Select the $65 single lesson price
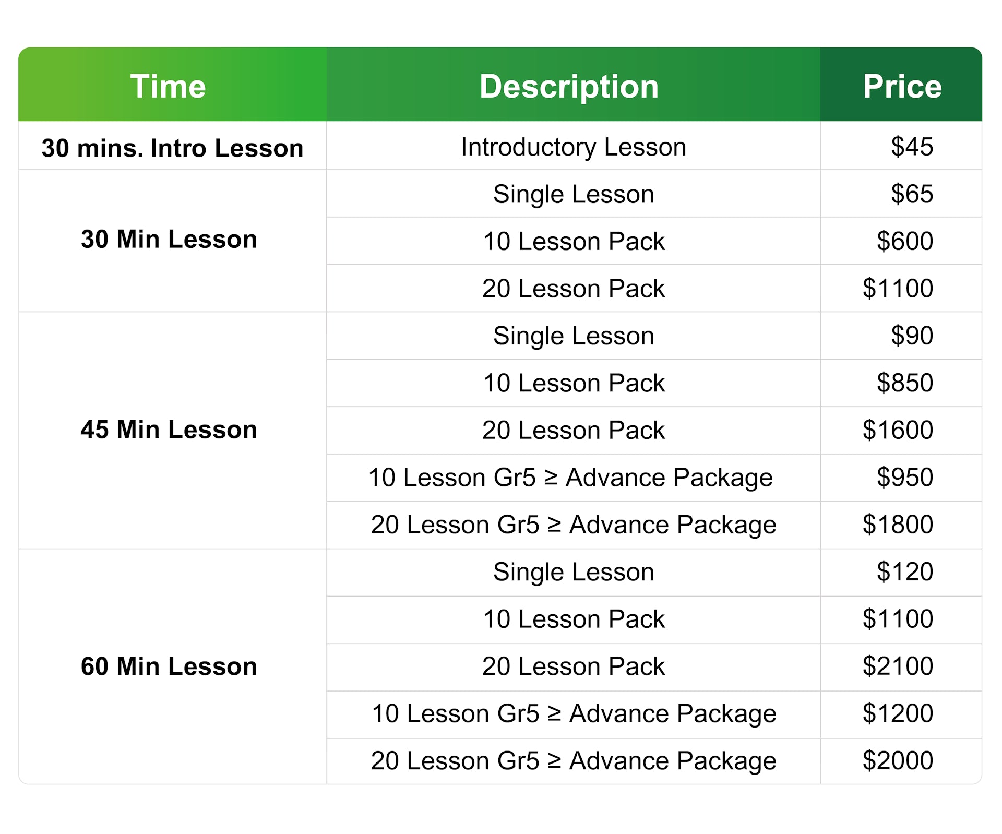This screenshot has width=1002, height=834. click(912, 194)
